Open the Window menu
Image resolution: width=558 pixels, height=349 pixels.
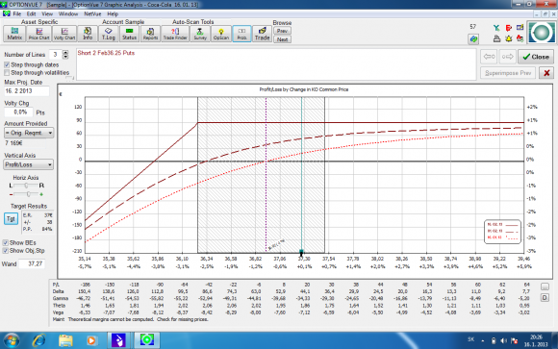point(68,13)
